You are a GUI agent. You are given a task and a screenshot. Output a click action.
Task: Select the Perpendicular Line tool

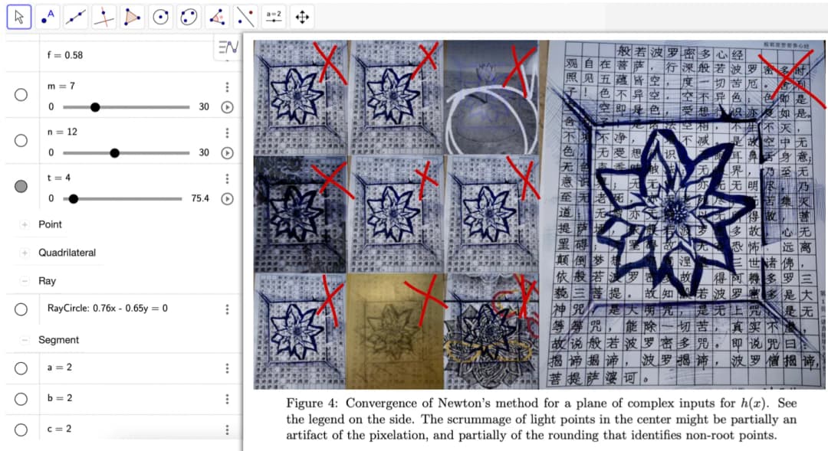pos(104,17)
